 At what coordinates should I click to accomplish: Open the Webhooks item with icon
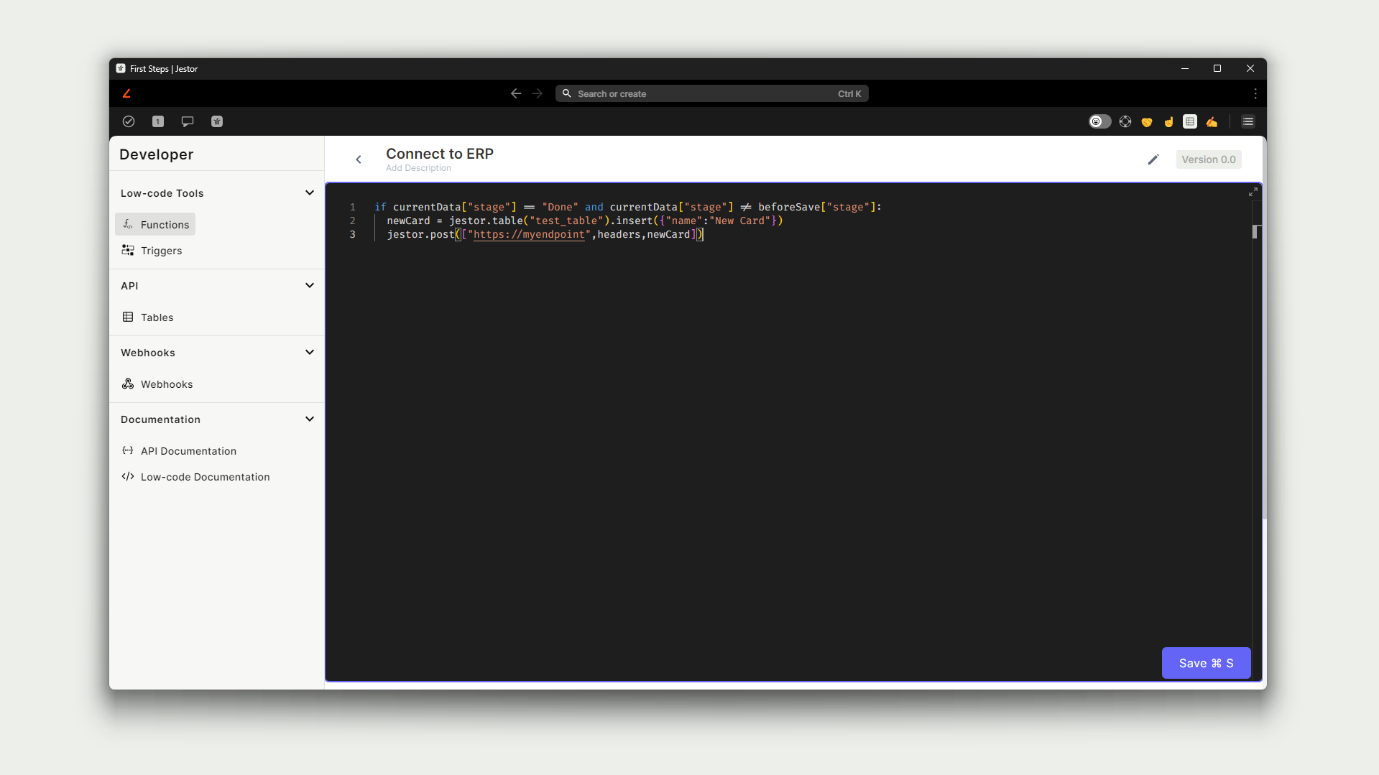click(x=157, y=384)
